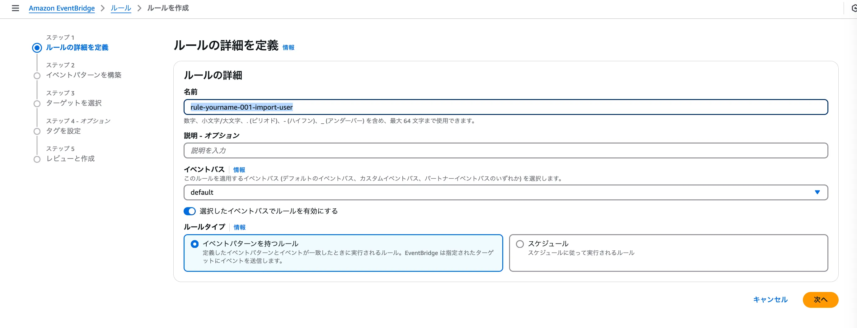Navigate to ルール breadcrumb link
Image resolution: width=857 pixels, height=328 pixels.
[121, 8]
